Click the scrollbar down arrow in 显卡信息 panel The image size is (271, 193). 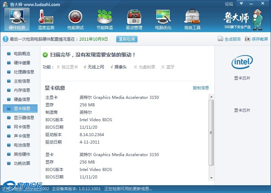point(211,178)
